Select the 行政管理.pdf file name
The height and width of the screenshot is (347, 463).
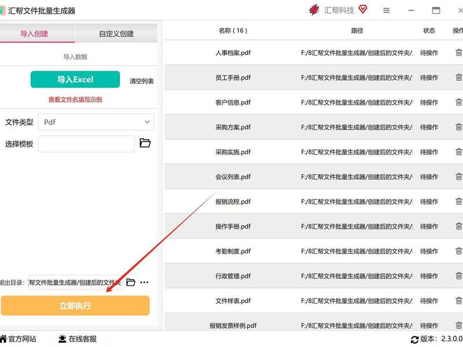233,276
